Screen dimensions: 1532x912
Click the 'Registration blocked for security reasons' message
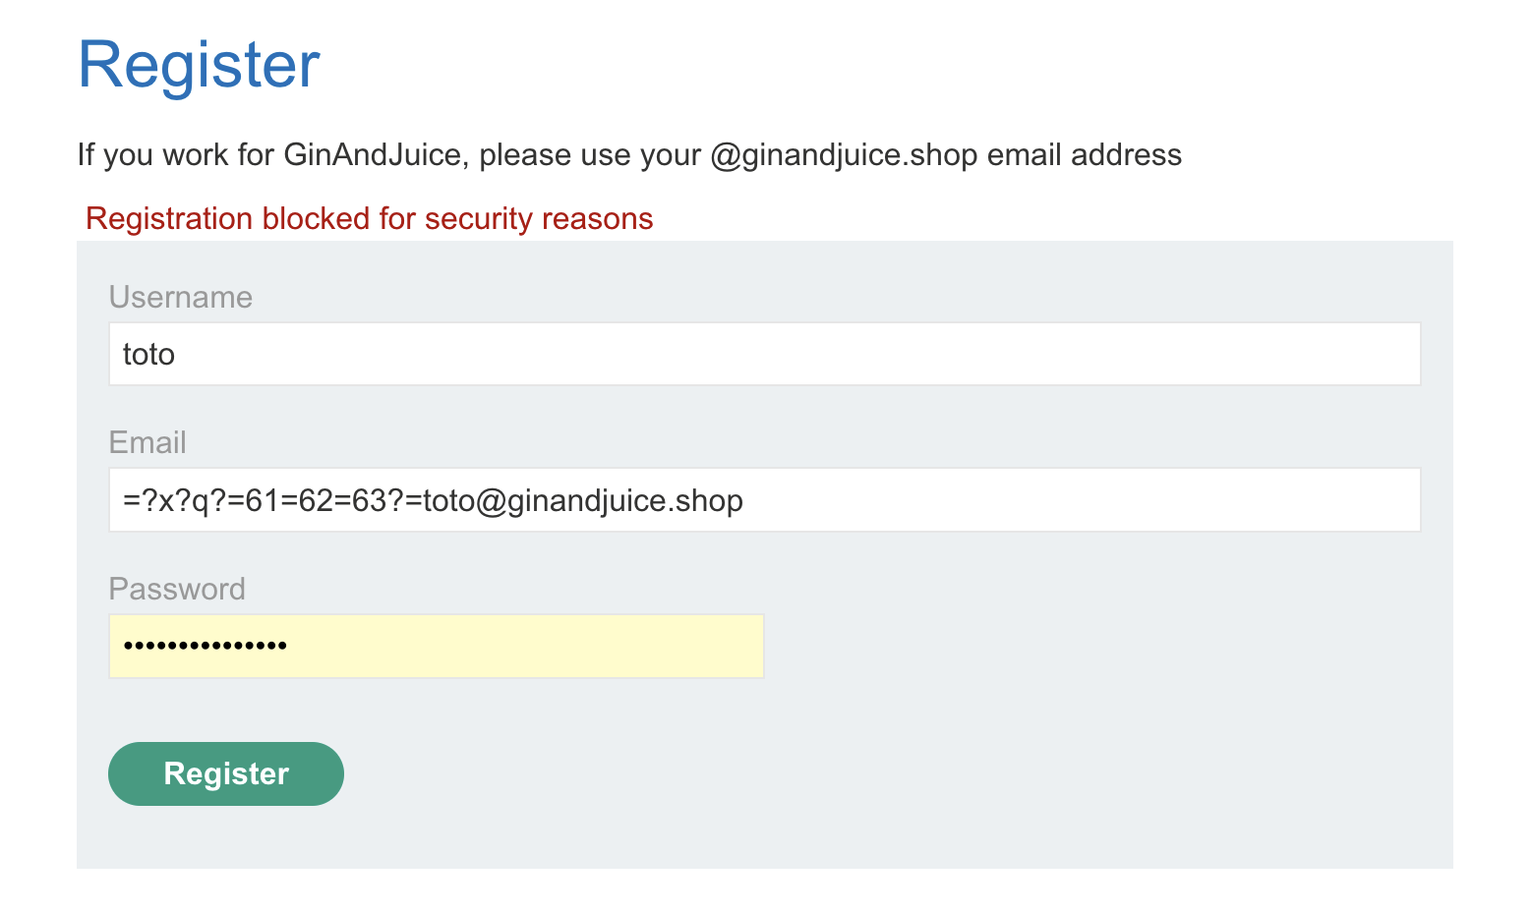coord(370,218)
